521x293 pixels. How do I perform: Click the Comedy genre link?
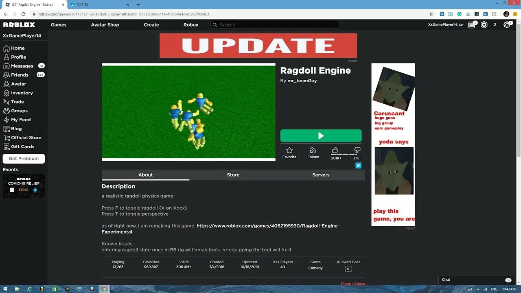(x=315, y=268)
